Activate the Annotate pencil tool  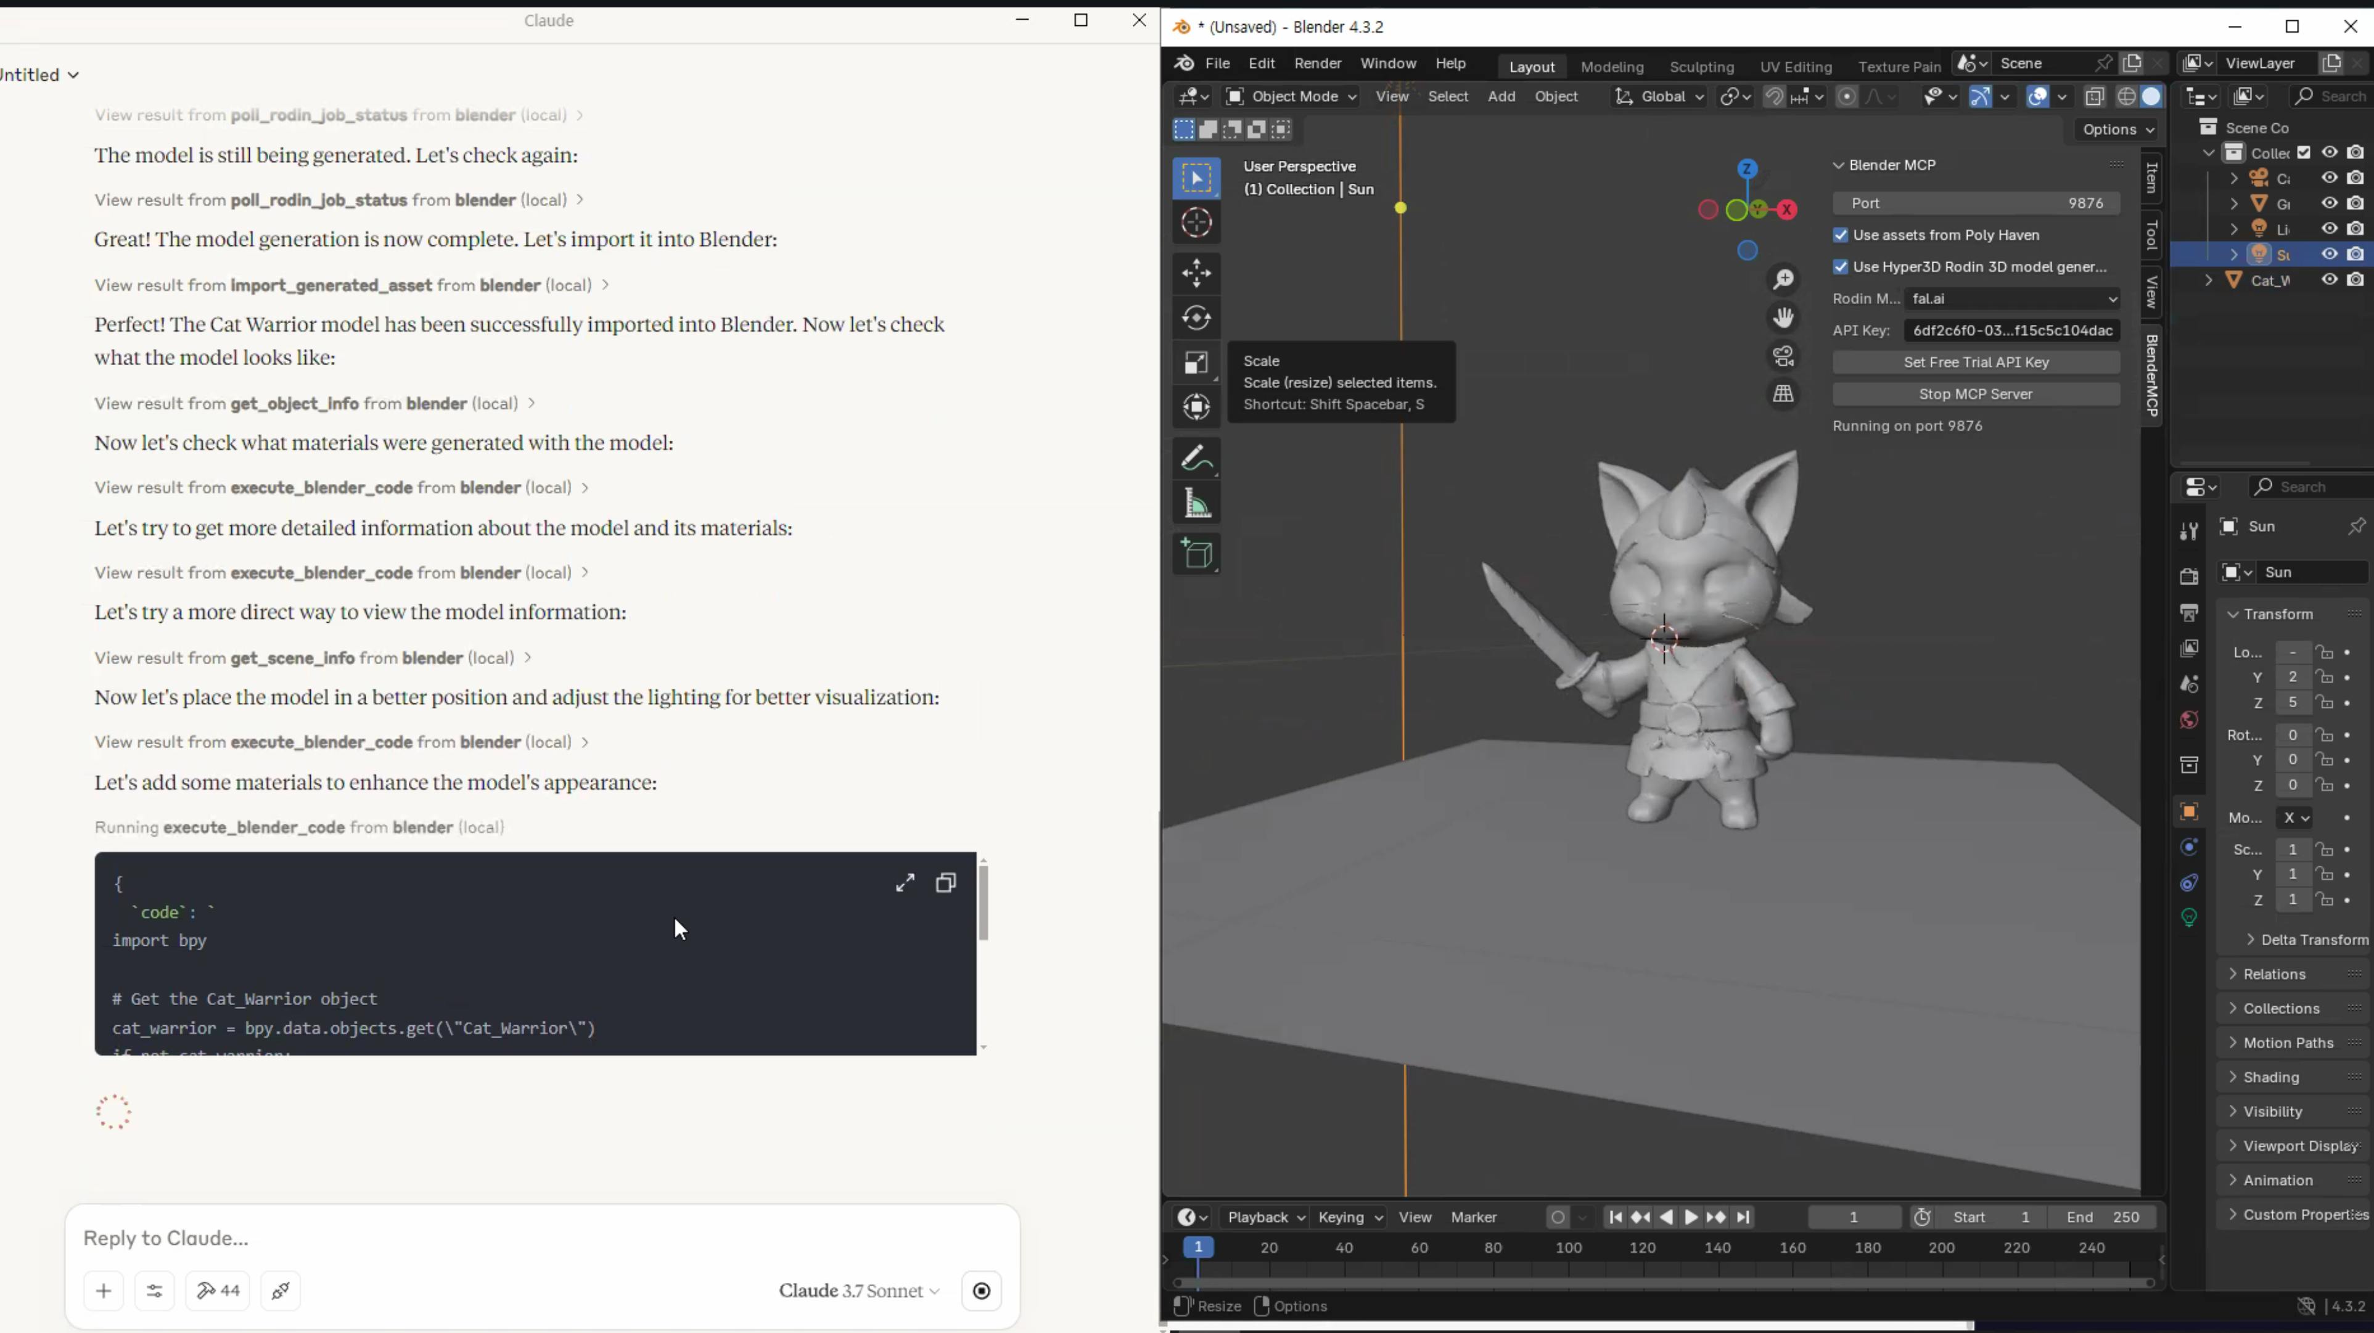(1196, 459)
